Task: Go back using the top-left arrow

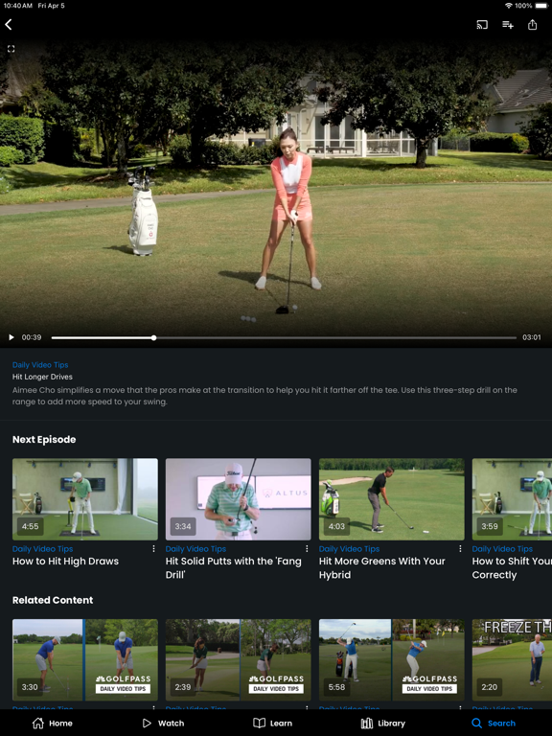Action: pos(9,24)
